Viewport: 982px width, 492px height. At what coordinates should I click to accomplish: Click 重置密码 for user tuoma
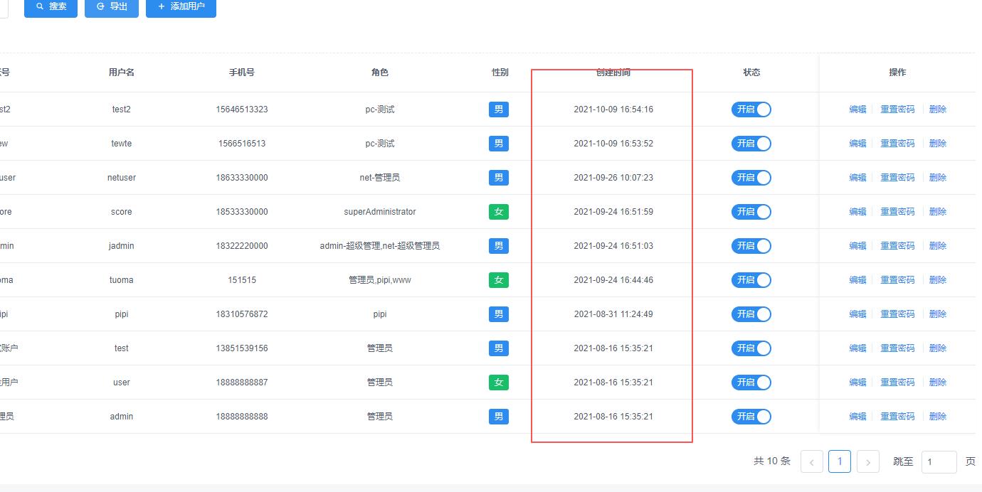coord(897,280)
